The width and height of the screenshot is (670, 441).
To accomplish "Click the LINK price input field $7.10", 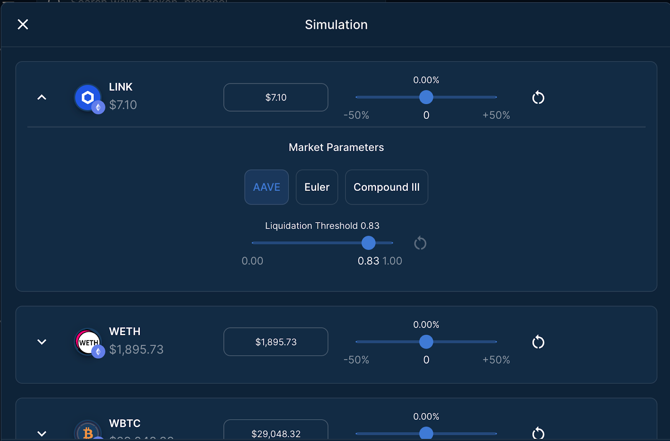I will tap(276, 97).
